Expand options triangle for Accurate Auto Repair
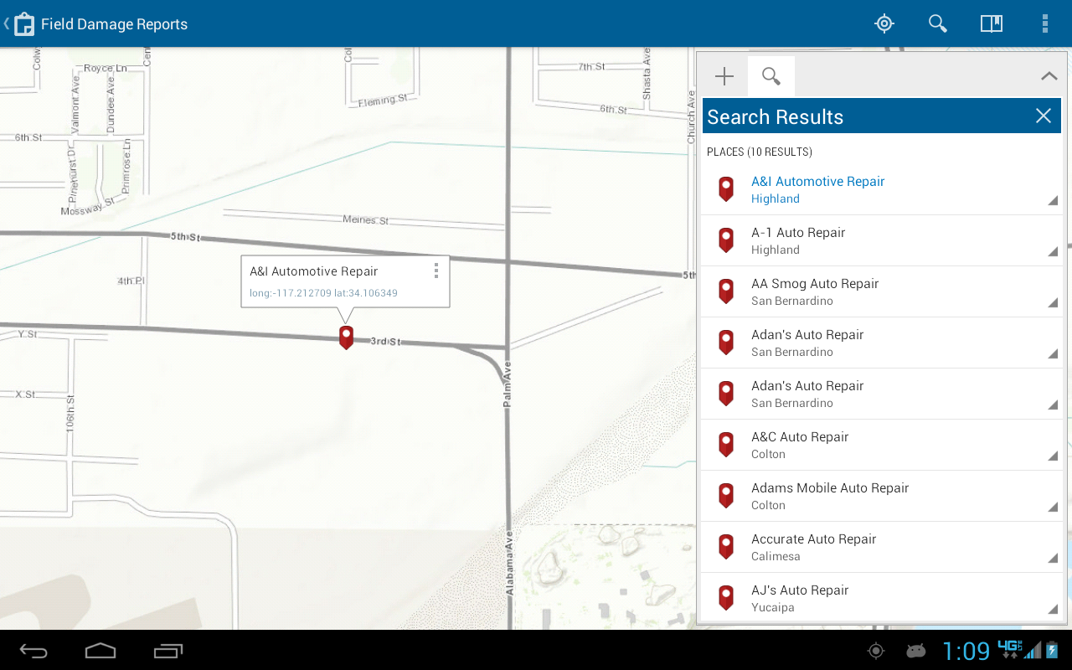The height and width of the screenshot is (670, 1072). (x=1053, y=559)
